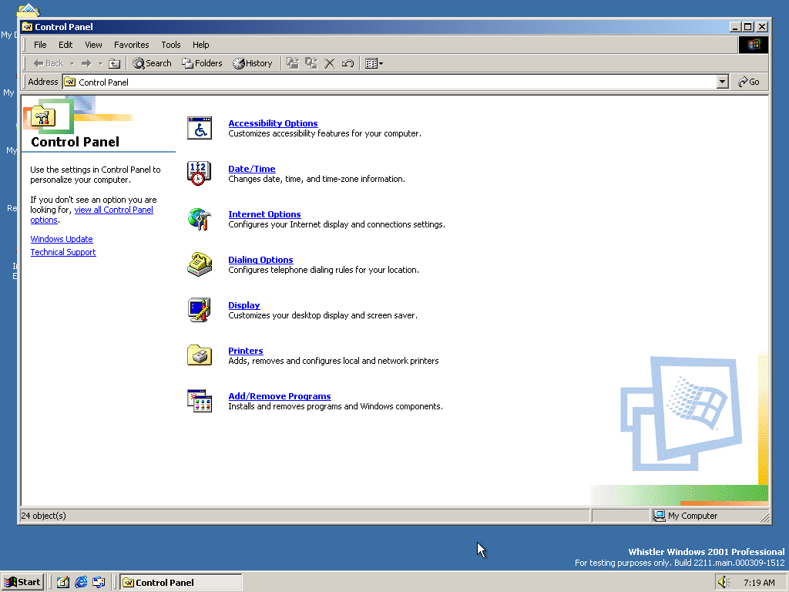Click the window resize grip corner
Screen dimensions: 789x592
[765, 517]
